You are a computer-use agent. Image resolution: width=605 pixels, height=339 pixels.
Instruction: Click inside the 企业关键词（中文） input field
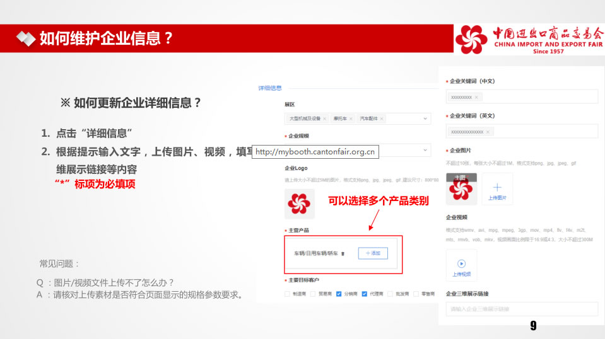pos(522,96)
